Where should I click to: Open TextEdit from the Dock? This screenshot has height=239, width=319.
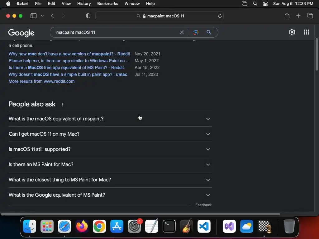[152, 226]
